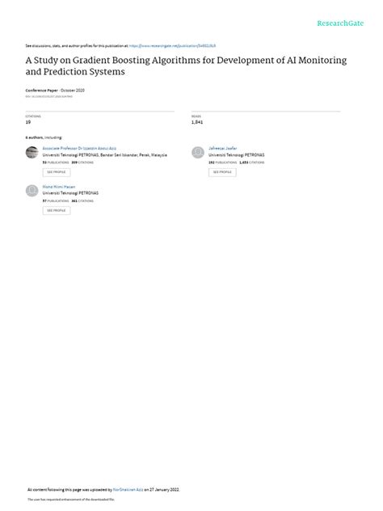Click SEE PROFILE under Jafreezal Jaafar

point(222,172)
